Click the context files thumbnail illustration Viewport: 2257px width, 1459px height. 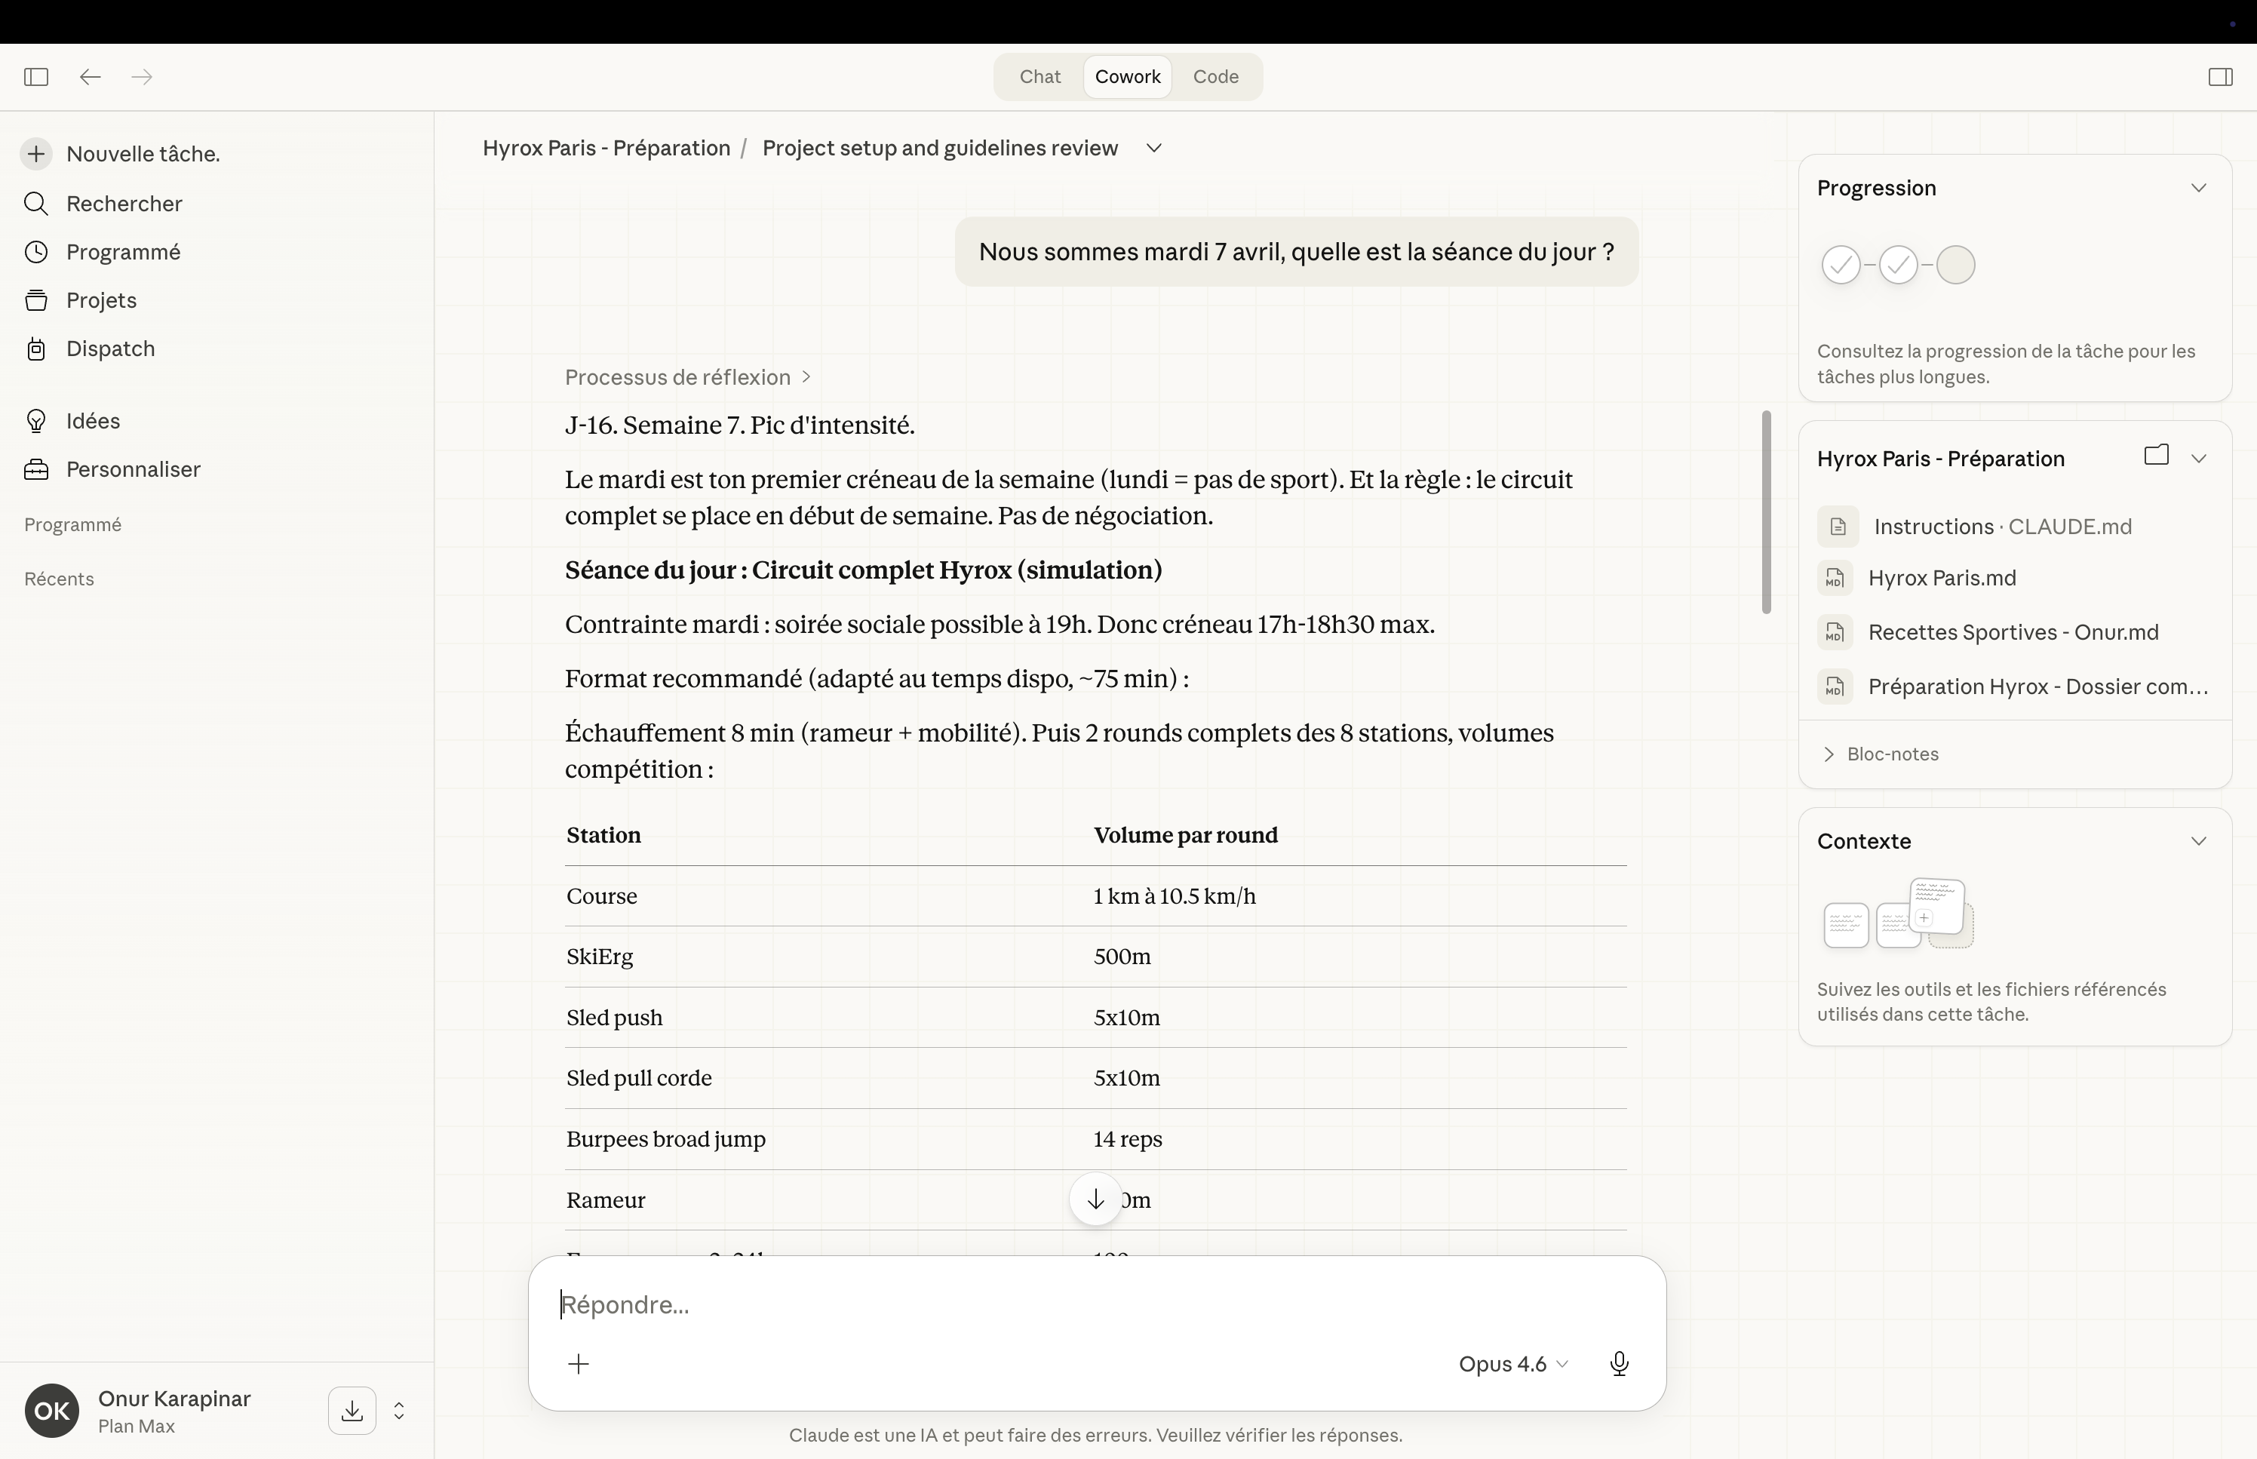(1898, 914)
